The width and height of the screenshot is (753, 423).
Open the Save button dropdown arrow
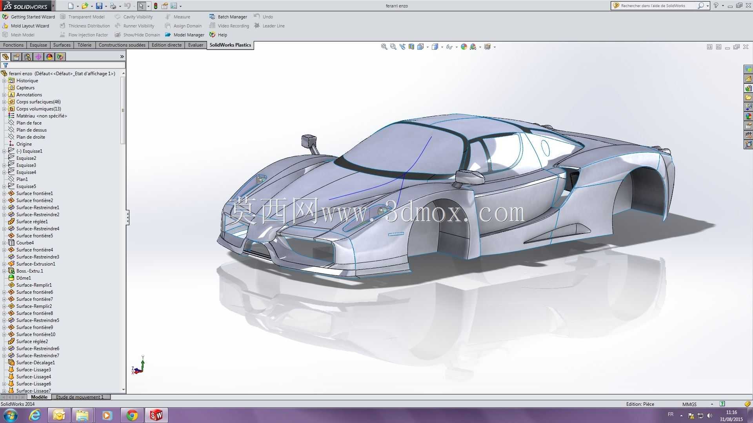click(106, 6)
